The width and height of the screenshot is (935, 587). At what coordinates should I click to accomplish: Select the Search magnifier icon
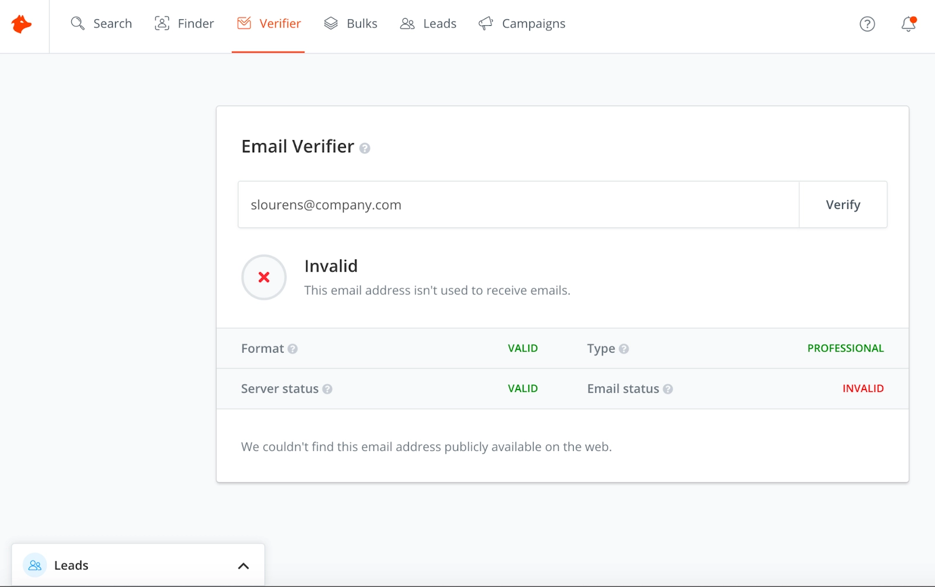(x=78, y=24)
